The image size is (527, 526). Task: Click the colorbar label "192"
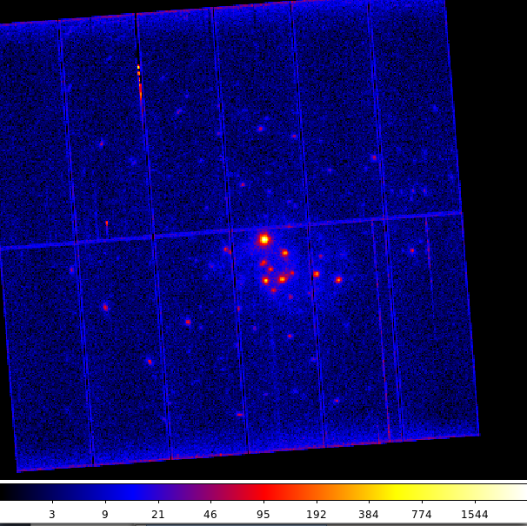point(317,515)
